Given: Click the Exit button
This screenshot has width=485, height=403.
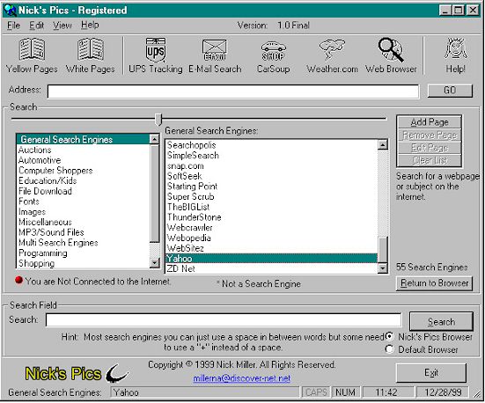Looking at the screenshot, I should click(x=431, y=373).
